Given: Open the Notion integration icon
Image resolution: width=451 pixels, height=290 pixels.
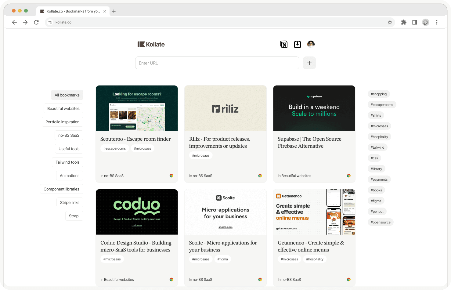Looking at the screenshot, I should [x=284, y=45].
